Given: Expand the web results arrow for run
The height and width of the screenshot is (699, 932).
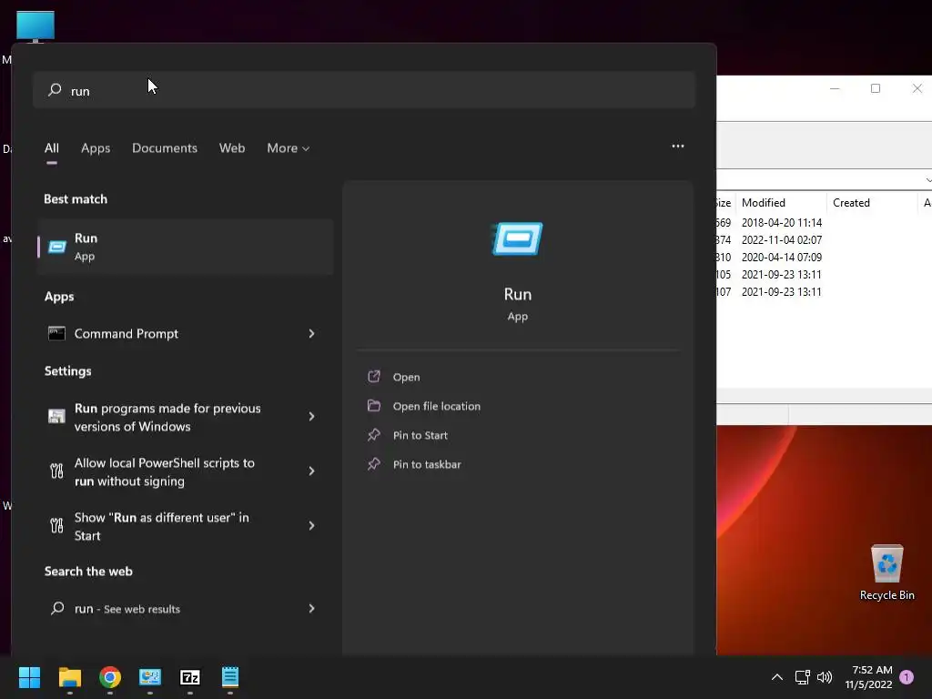Looking at the screenshot, I should 311,608.
